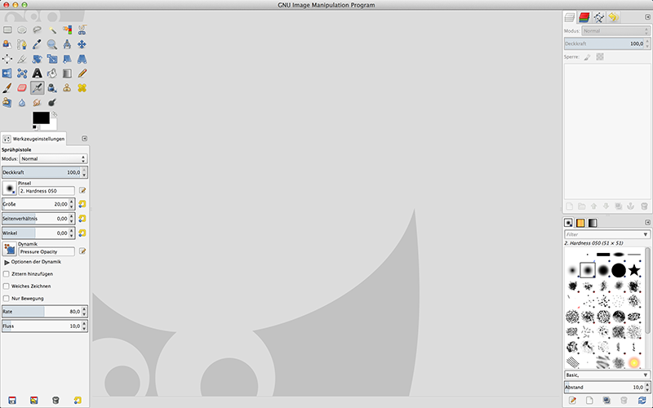Select the Color Picker eyedropper tool
Screen dimensions: 653x408
(x=37, y=45)
